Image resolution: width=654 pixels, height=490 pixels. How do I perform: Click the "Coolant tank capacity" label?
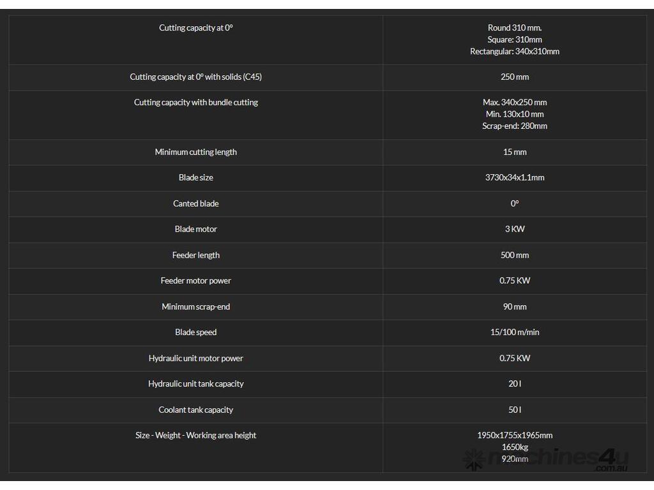pyautogui.click(x=195, y=410)
